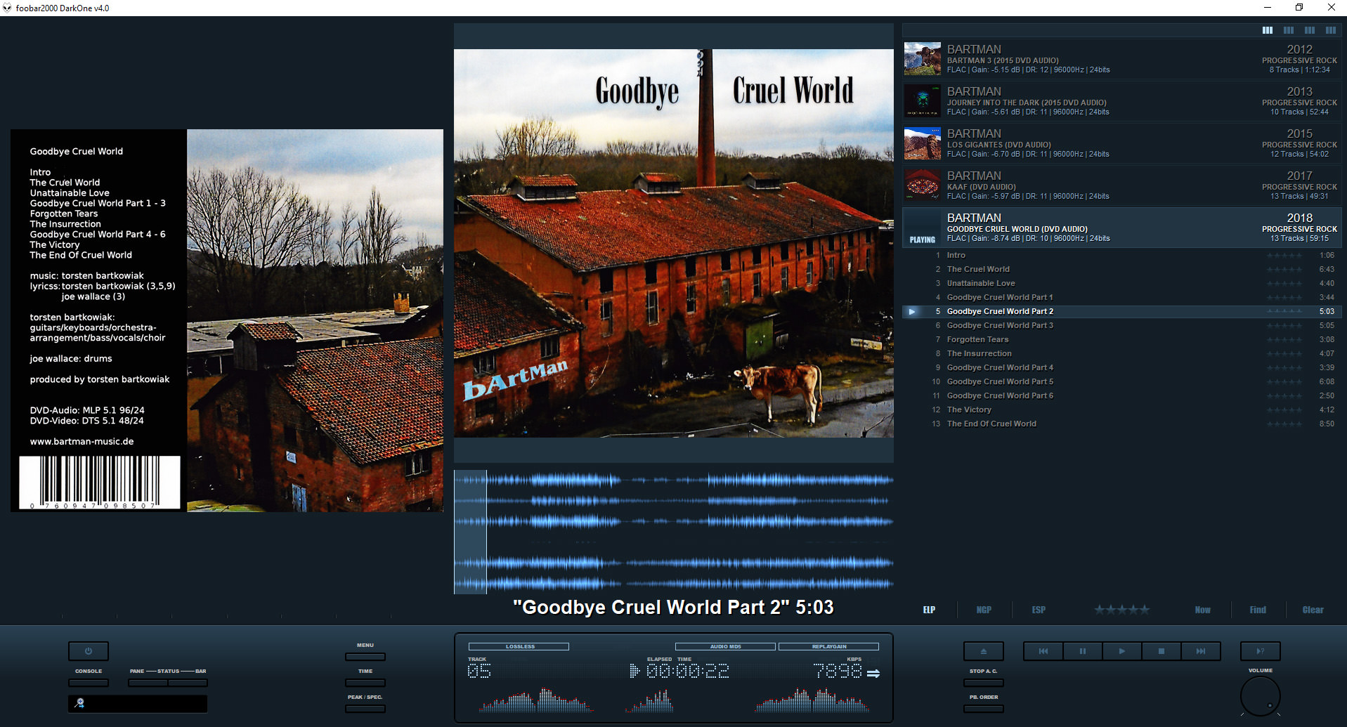Click the bitrate arrows icon beside KBPS 7898
The height and width of the screenshot is (727, 1347).
[x=873, y=674]
